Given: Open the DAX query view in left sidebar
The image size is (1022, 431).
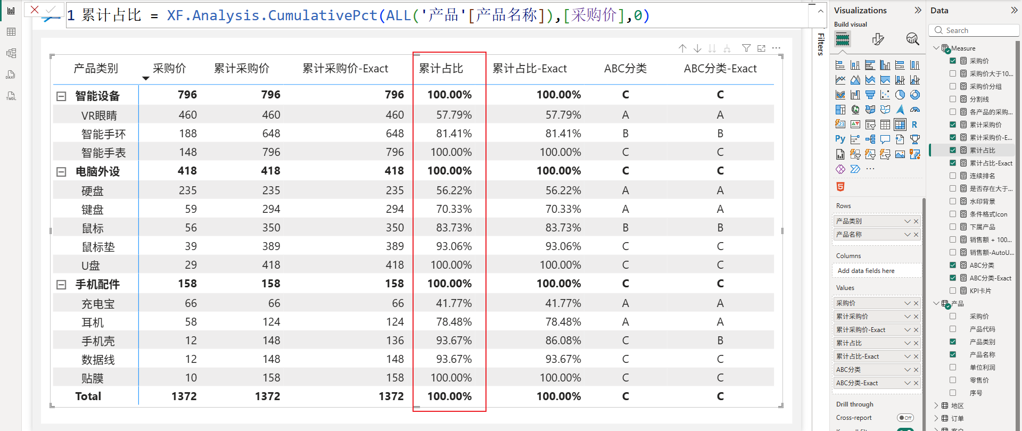Looking at the screenshot, I should [11, 74].
